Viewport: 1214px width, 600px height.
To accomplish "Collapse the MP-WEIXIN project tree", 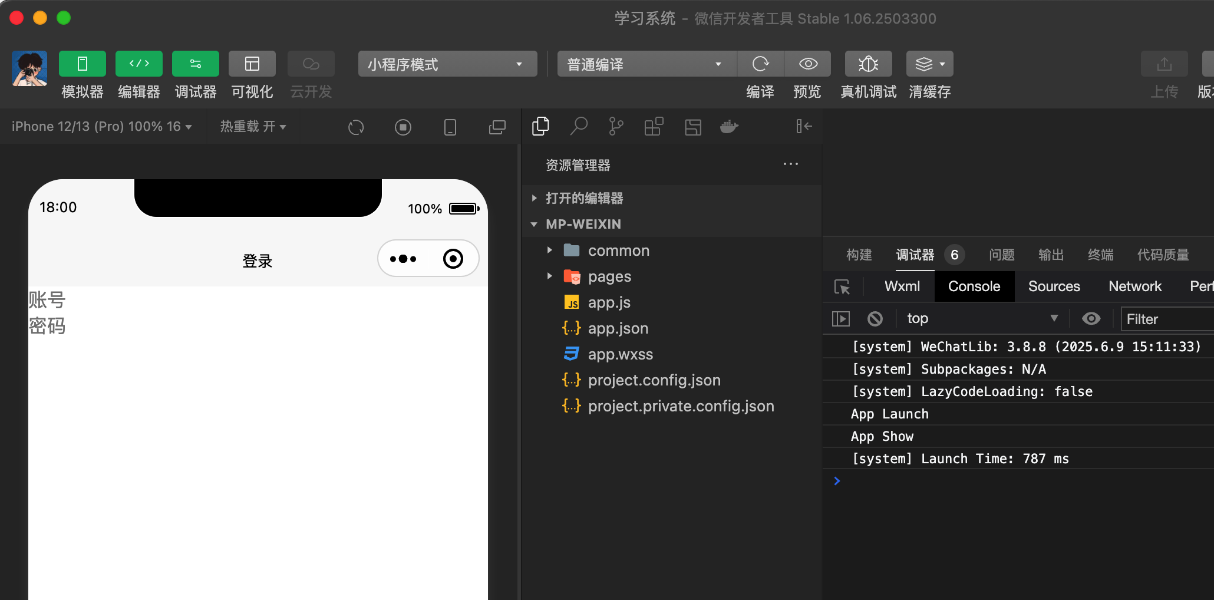I will coord(672,224).
